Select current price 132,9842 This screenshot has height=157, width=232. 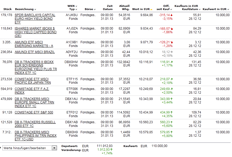click(123, 62)
